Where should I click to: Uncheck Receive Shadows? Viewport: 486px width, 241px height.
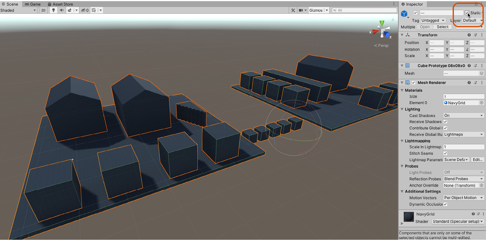pos(445,122)
